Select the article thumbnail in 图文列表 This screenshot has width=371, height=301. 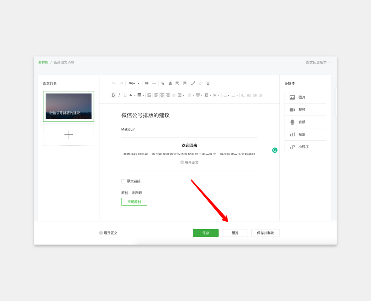(69, 106)
